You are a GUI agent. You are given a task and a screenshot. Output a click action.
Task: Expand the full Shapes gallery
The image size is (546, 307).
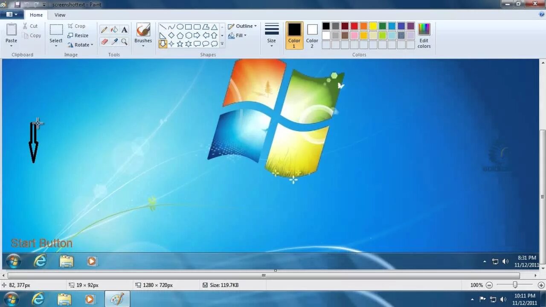pos(222,44)
